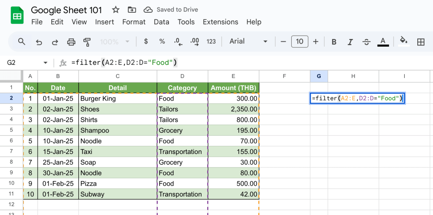The image size is (433, 215).
Task: Click the Redo arrow icon
Action: coord(55,42)
